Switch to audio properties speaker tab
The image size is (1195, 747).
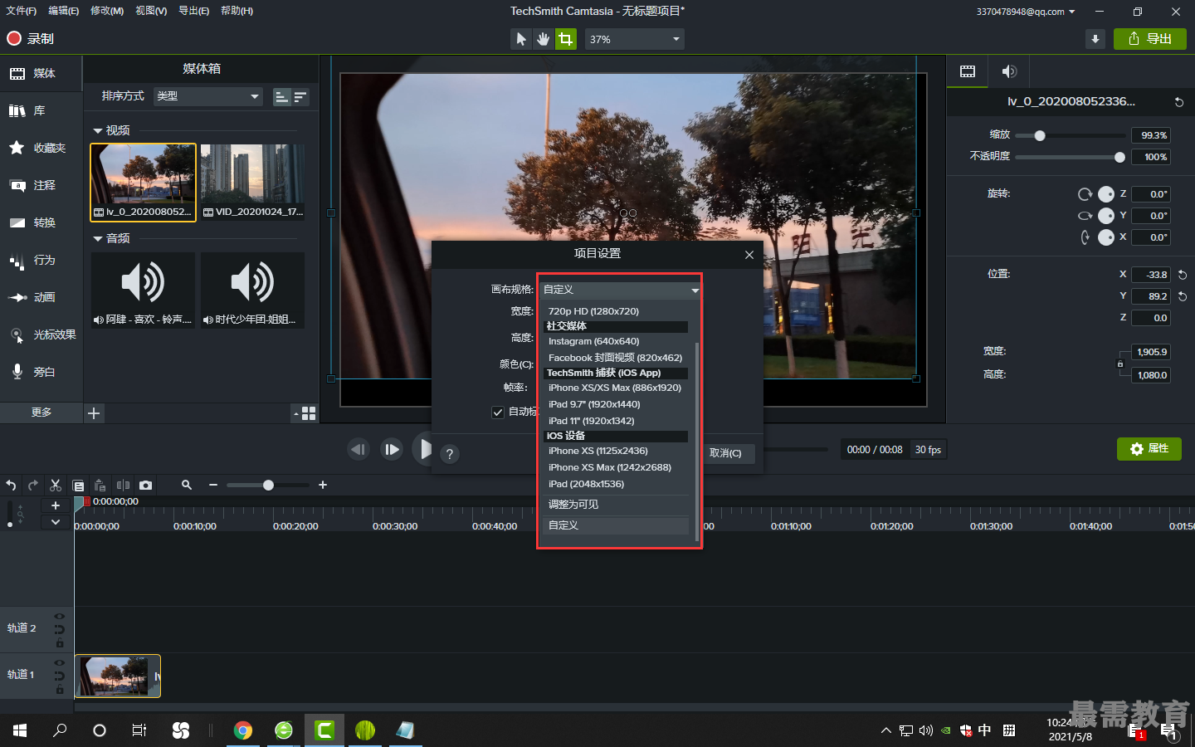tap(1009, 71)
